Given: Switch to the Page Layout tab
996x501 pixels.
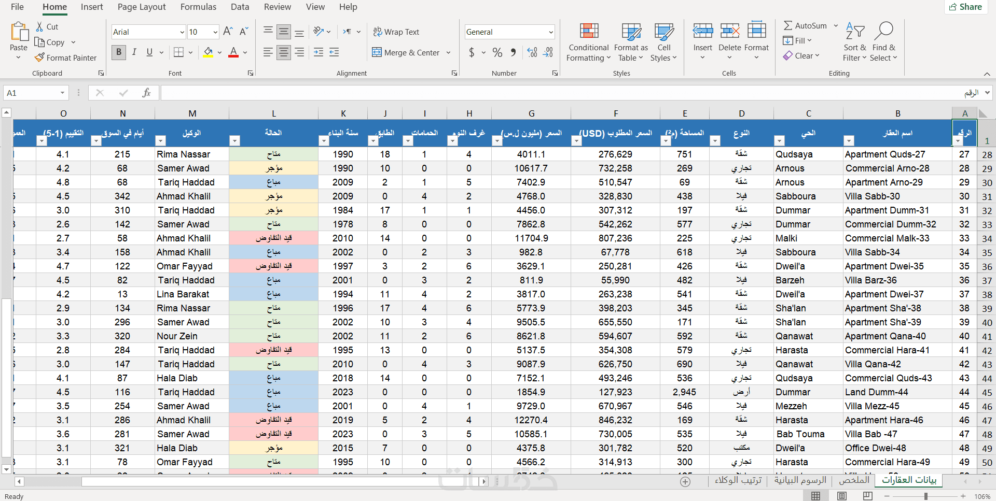Looking at the screenshot, I should (142, 7).
